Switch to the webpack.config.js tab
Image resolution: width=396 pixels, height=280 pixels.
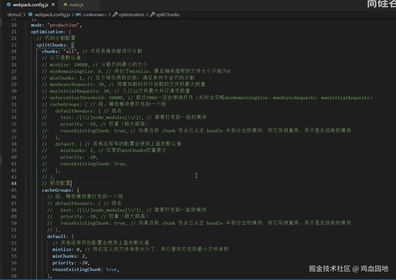click(x=31, y=5)
